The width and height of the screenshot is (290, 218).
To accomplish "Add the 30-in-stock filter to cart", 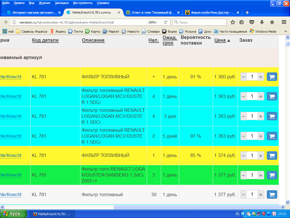I will [272, 194].
